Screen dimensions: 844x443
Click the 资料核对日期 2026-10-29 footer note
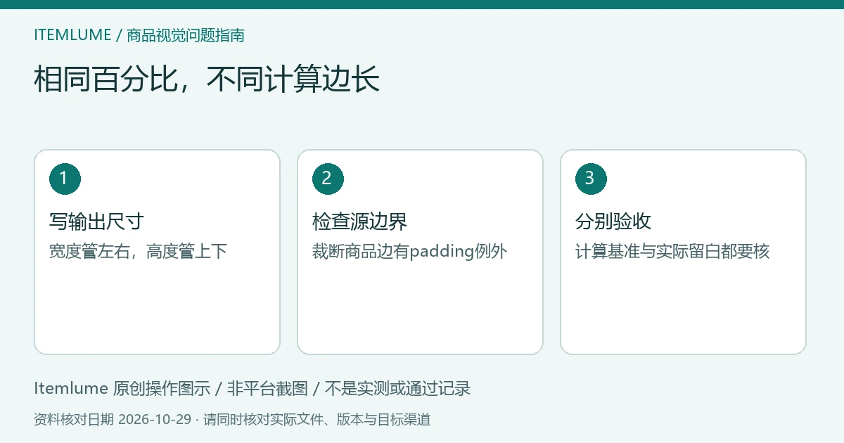click(x=232, y=420)
